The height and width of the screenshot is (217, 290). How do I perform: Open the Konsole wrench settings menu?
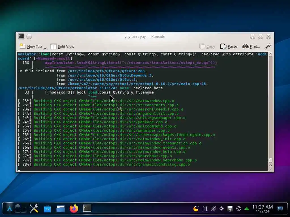268,46
